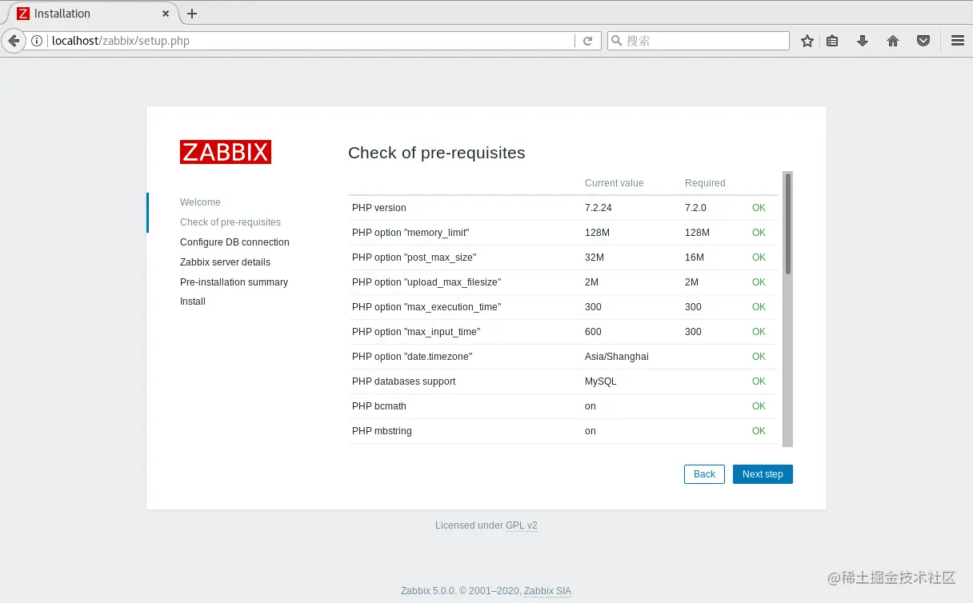Focus the address bar URL field

(x=310, y=41)
